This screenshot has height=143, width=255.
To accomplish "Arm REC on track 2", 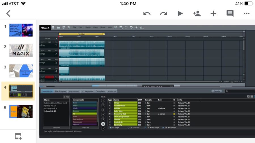I will (50, 51).
